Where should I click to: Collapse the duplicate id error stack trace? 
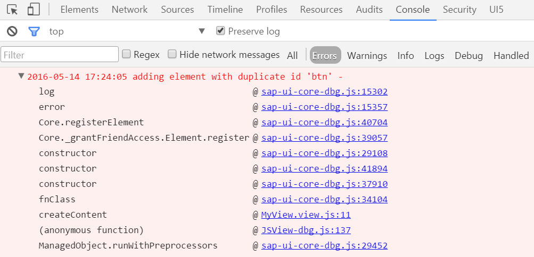pos(21,76)
